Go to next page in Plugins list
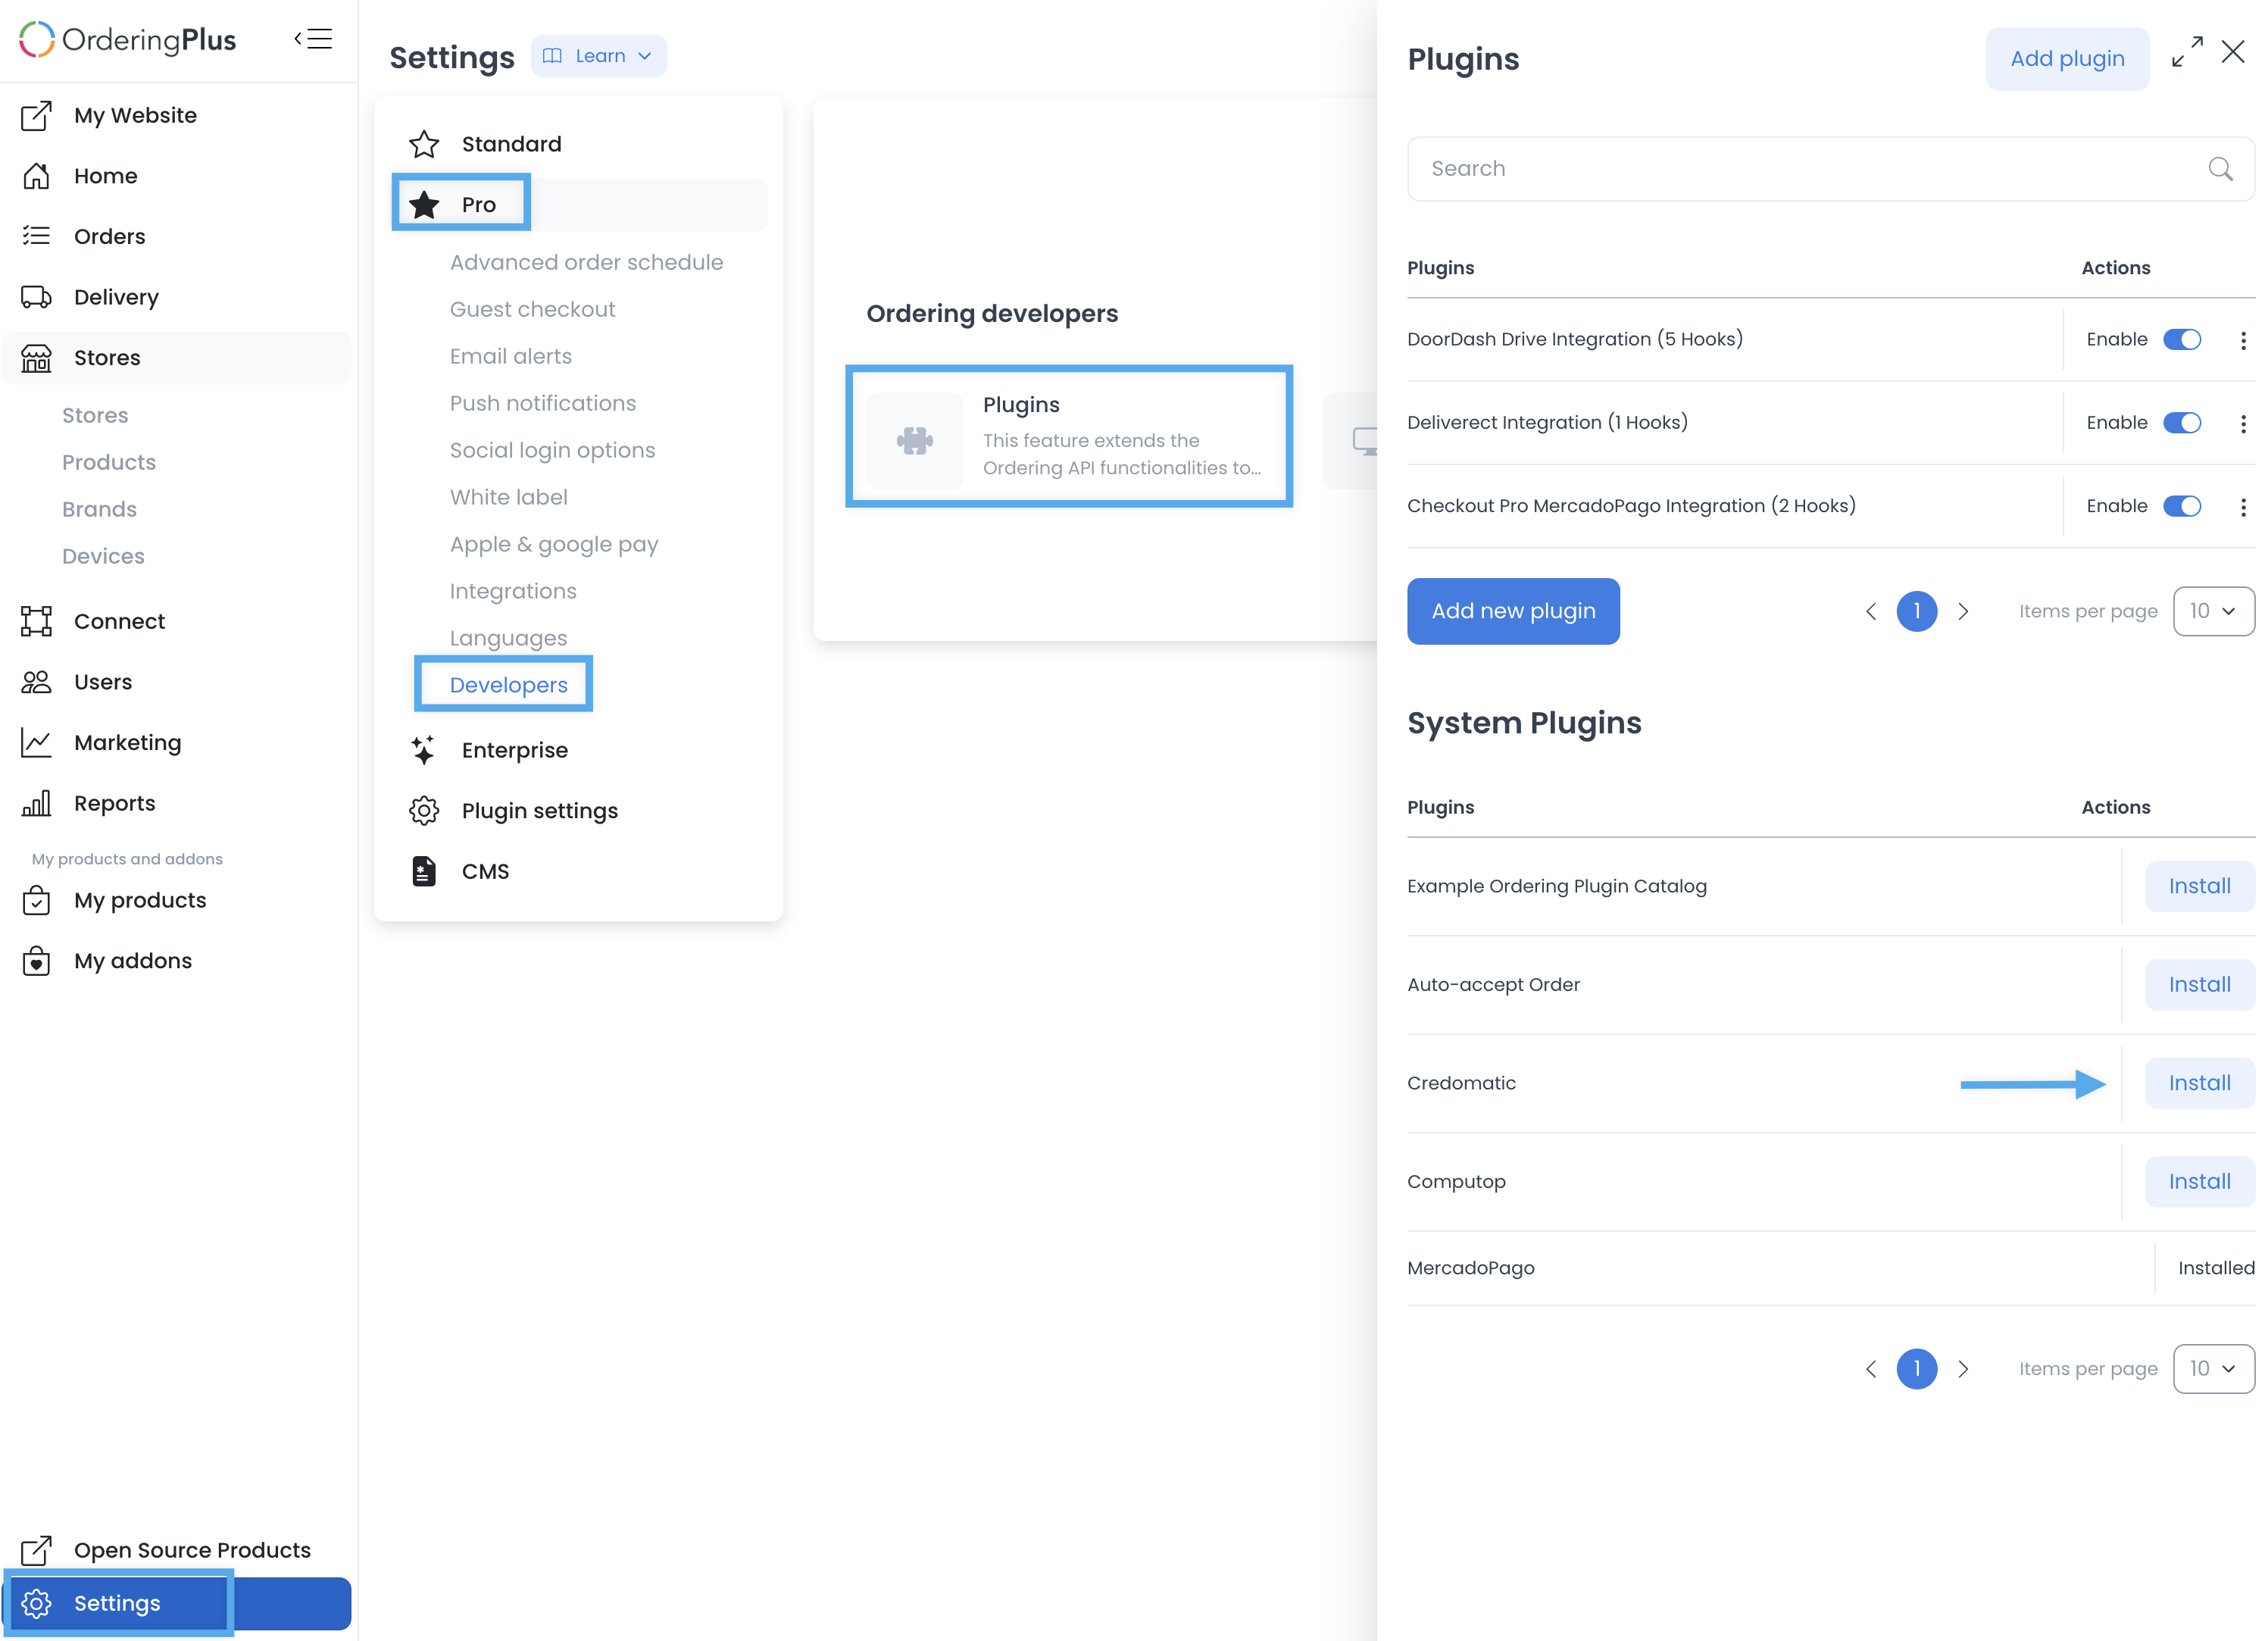The height and width of the screenshot is (1641, 2268). click(1963, 611)
